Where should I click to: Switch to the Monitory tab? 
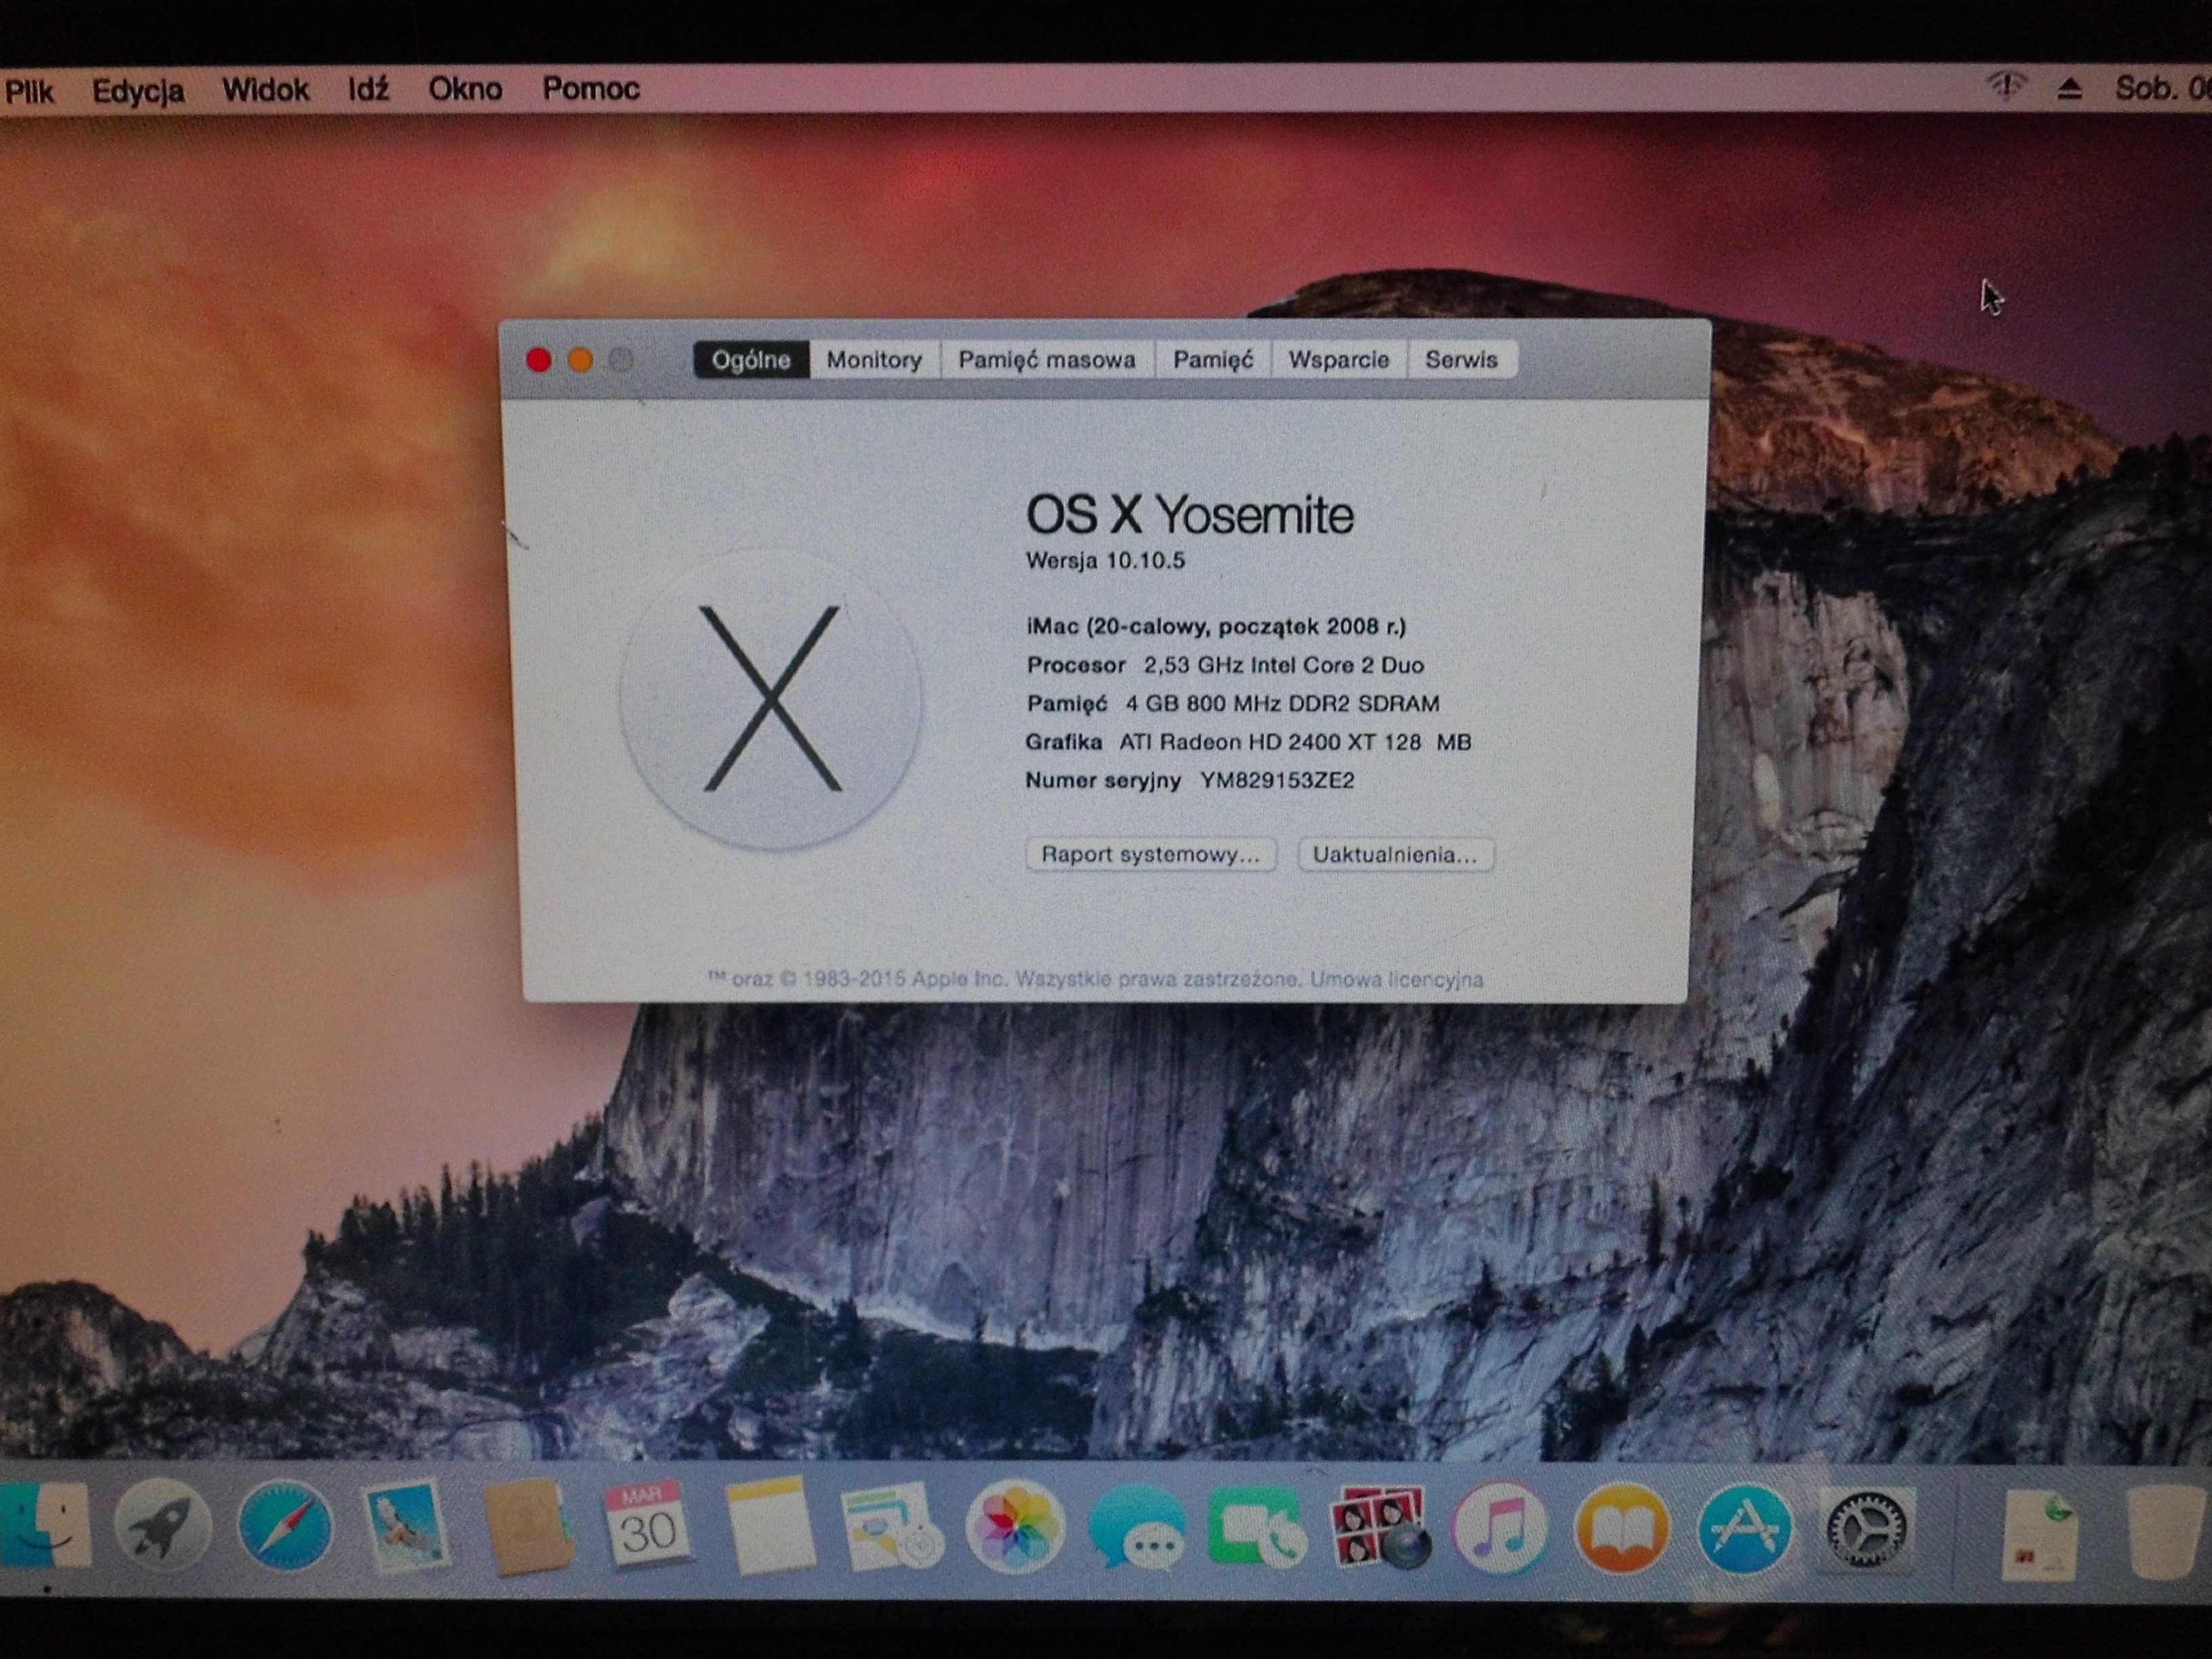(874, 360)
